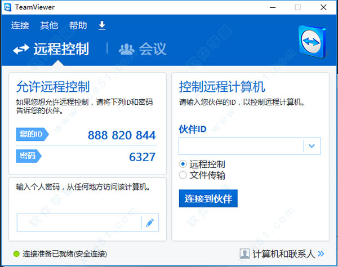338x267 pixels.
Task: Click the pencil edit icon beside personal password
Action: pos(150,222)
